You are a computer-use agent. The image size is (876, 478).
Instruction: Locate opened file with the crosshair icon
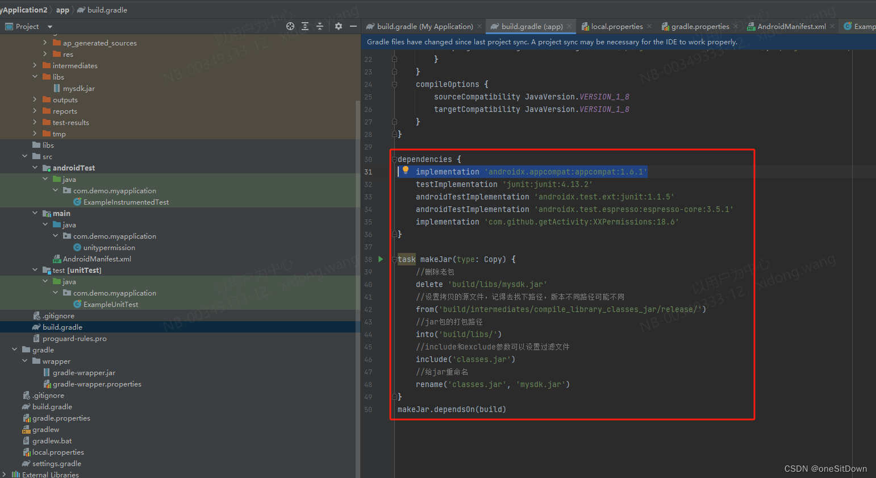point(290,26)
